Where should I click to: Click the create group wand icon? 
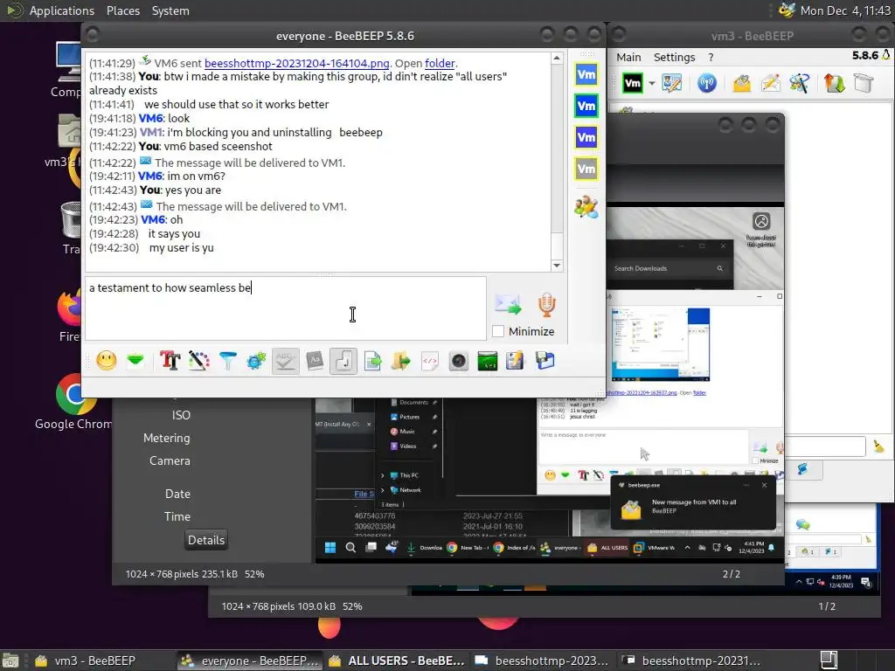799,83
